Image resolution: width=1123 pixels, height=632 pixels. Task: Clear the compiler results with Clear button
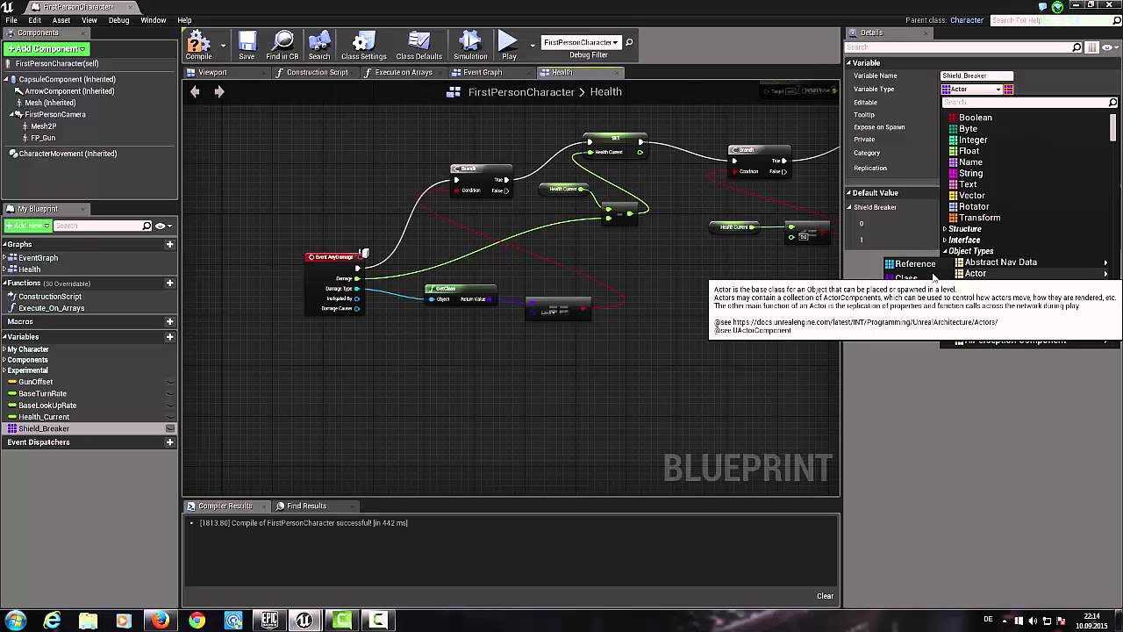coord(825,596)
